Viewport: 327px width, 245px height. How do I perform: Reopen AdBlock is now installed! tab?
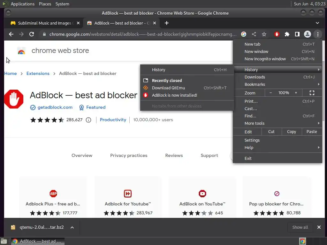pyautogui.click(x=187, y=95)
